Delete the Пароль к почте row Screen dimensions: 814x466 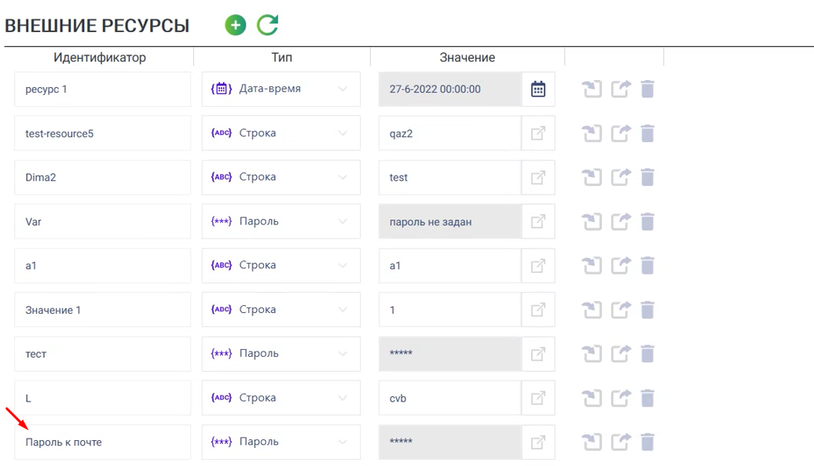point(647,442)
